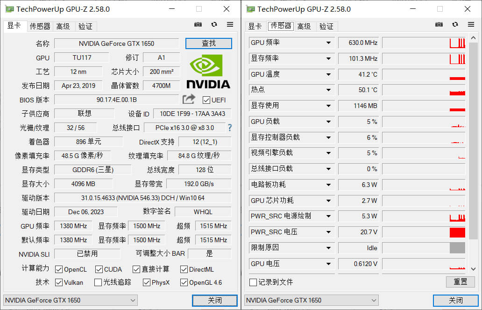Refresh GPU info with the circular arrows icon
Screen dimensions: 482x310
pos(214,24)
